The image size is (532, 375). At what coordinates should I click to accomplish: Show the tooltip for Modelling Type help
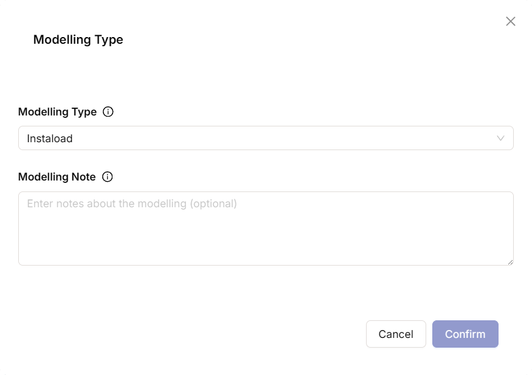tap(108, 112)
